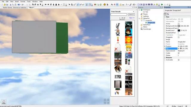
Task: Select Lighting in the Explorer tree
Action: pyautogui.click(x=146, y=16)
